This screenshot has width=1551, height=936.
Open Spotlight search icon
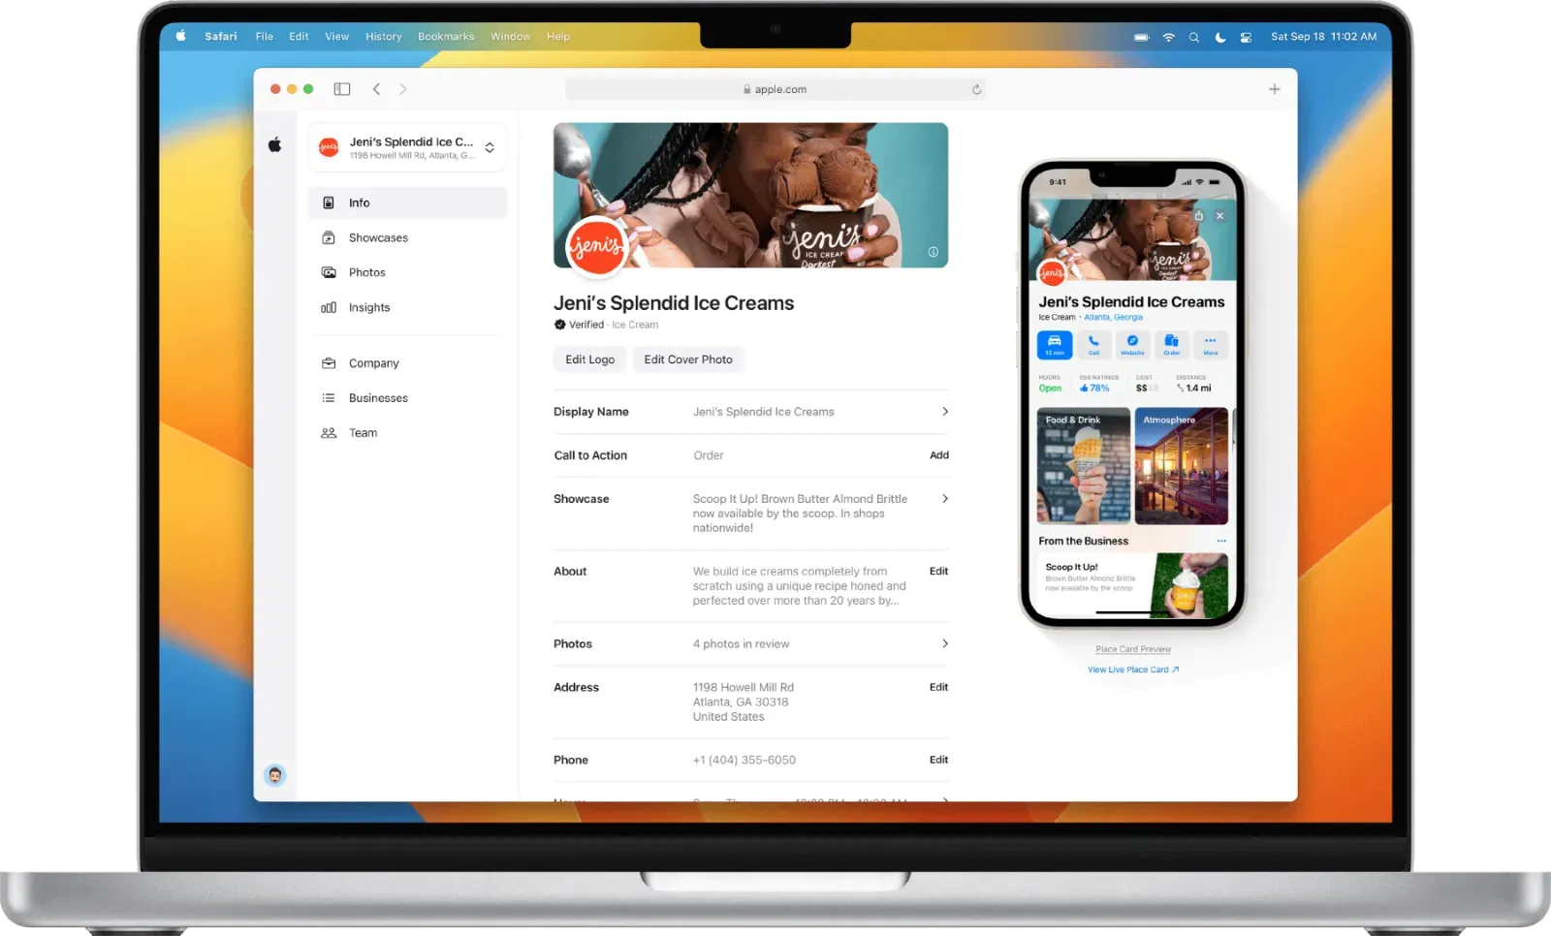[1194, 37]
